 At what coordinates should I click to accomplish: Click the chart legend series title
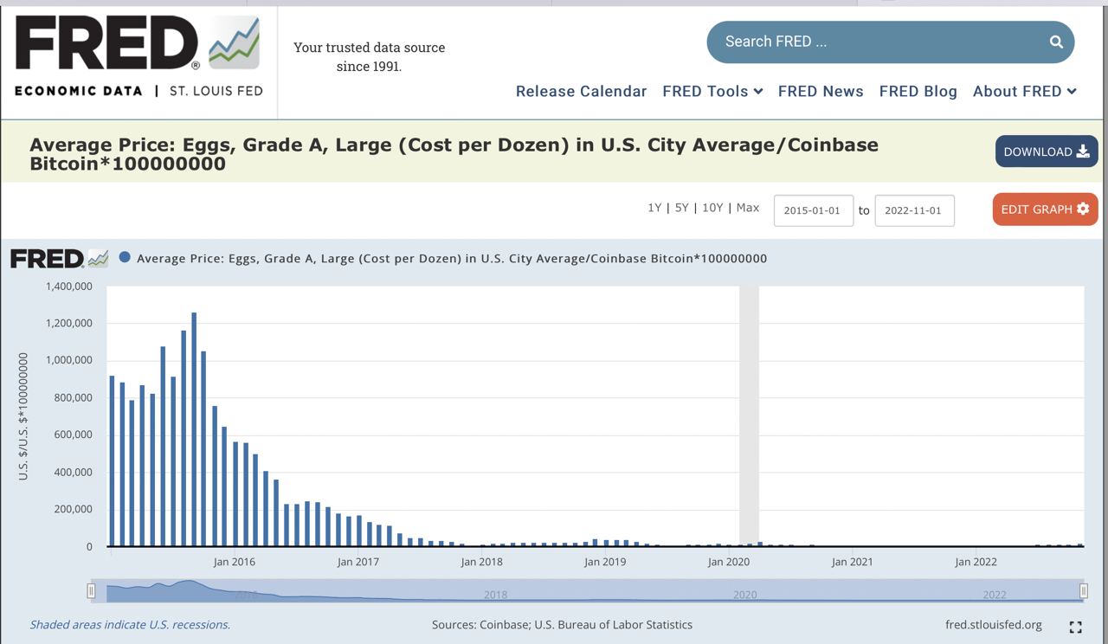(452, 258)
